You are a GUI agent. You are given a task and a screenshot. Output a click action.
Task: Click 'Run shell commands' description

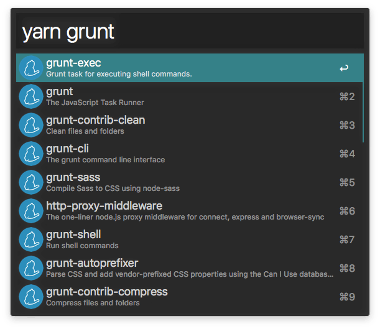click(x=82, y=246)
